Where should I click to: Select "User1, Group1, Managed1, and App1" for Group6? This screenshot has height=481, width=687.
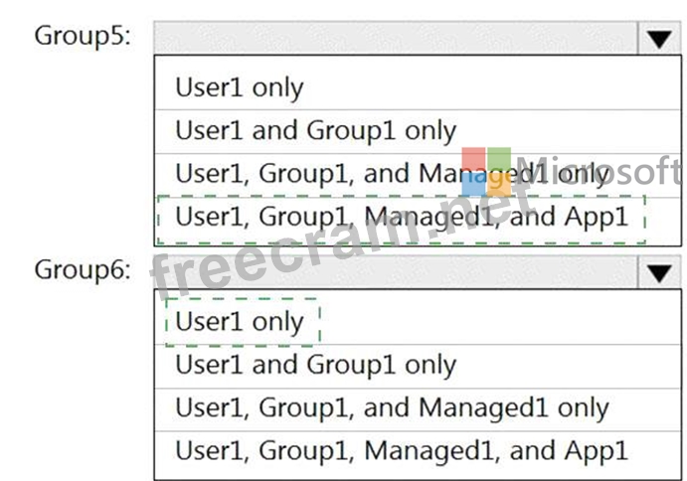point(402,451)
